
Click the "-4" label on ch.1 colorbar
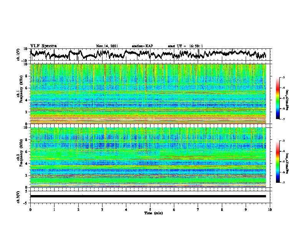click(283, 88)
